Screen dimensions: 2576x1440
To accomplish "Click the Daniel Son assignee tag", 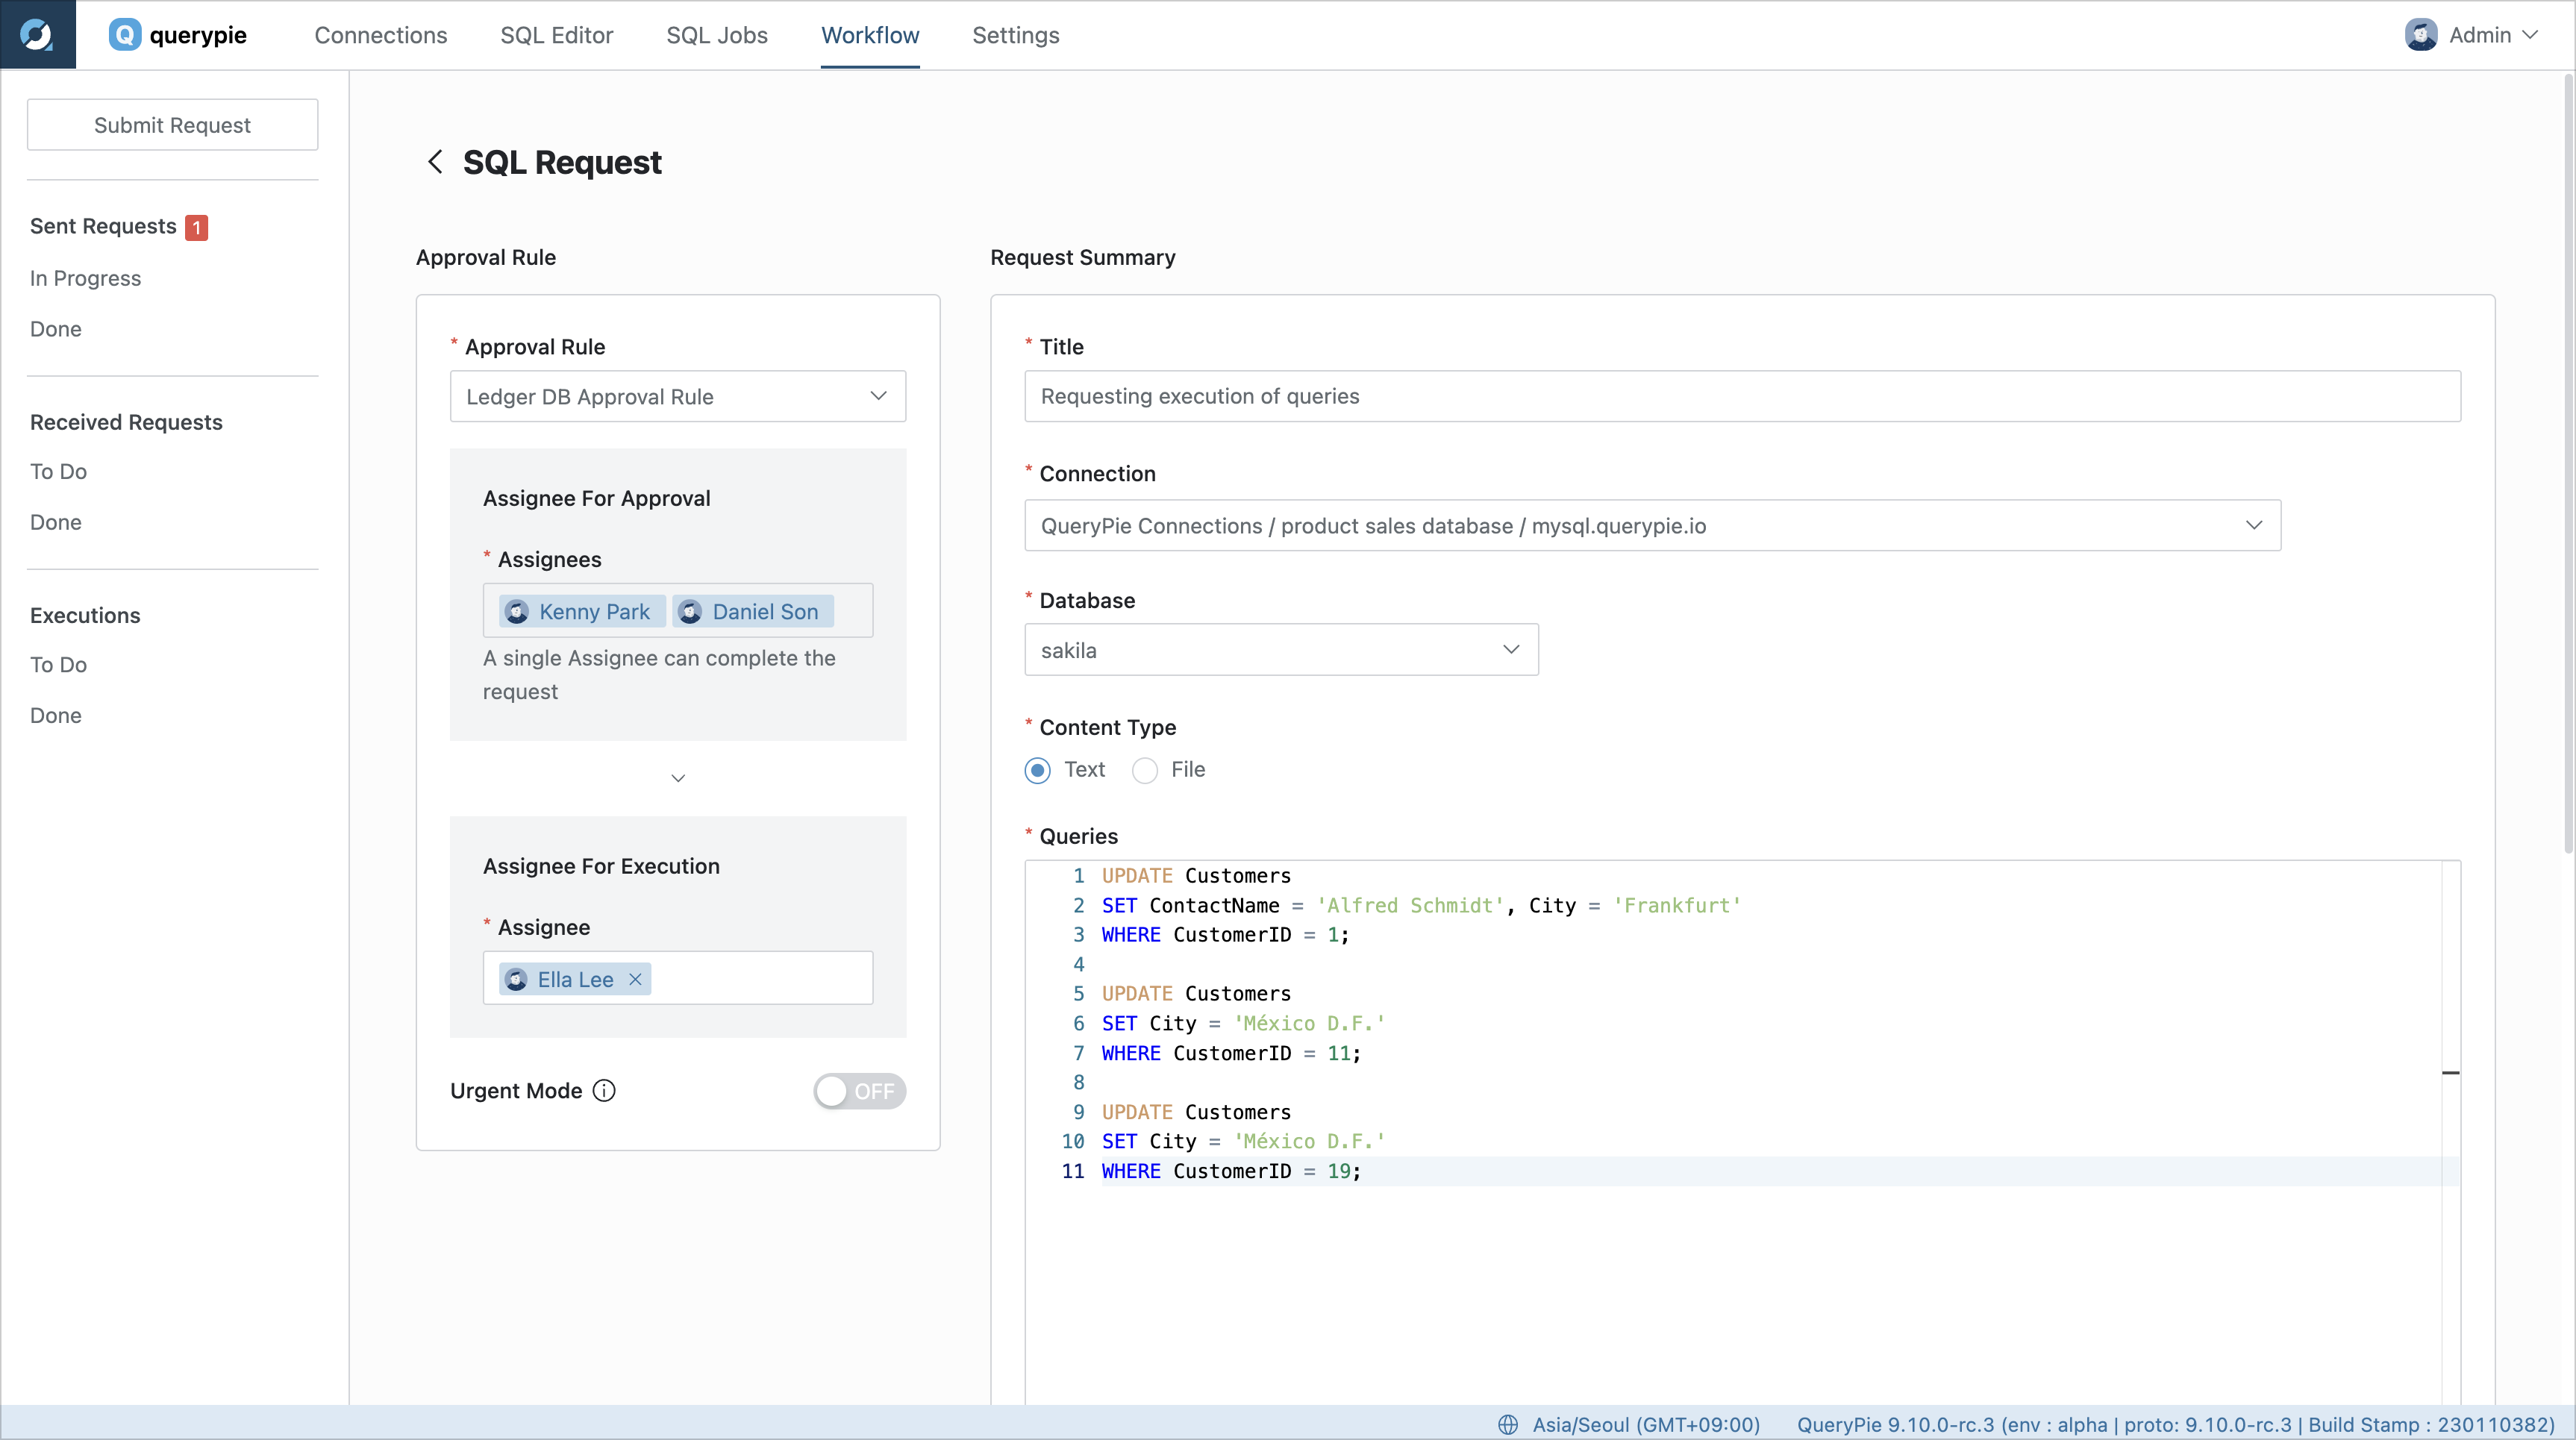I will (753, 612).
